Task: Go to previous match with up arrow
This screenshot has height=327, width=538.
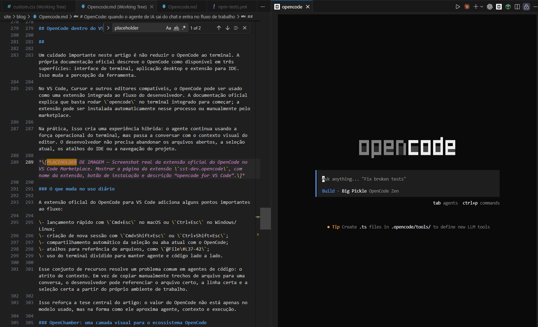Action: click(219, 28)
